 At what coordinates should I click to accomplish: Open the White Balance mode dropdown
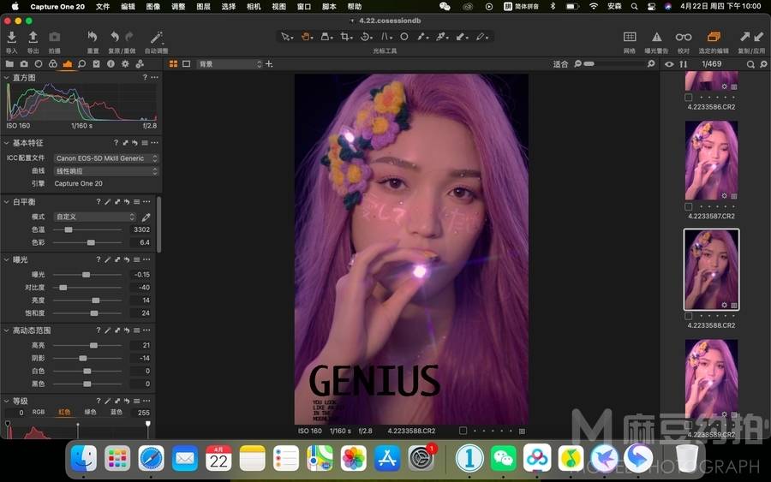(95, 217)
